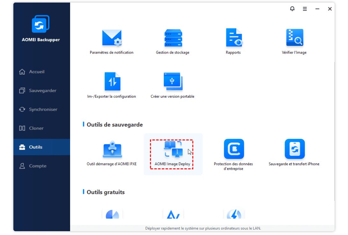Open Sauvegarde et transfert iPhone icon

click(x=295, y=149)
